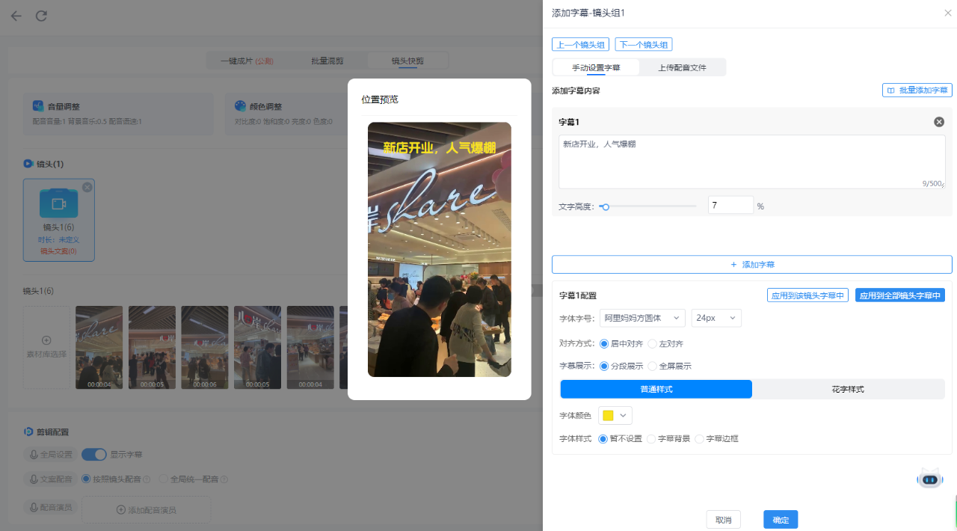This screenshot has height=531, width=957.
Task: Select the 左对齐 alignment radio button
Action: click(653, 344)
